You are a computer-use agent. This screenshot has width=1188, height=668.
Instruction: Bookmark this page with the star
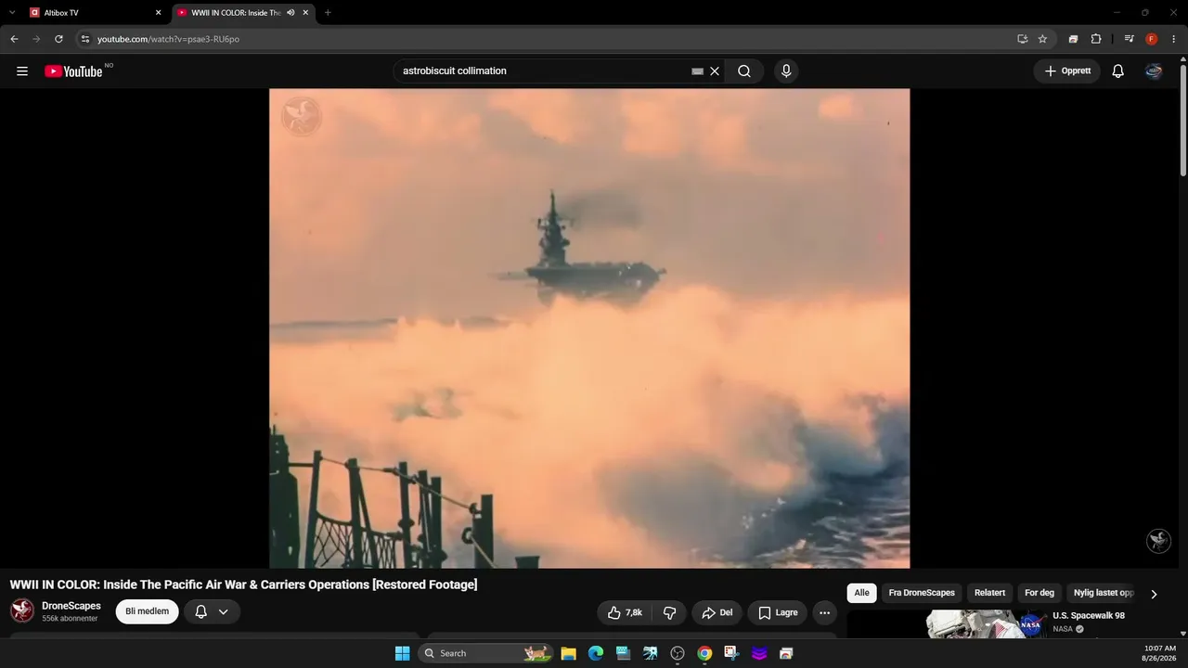1042,39
